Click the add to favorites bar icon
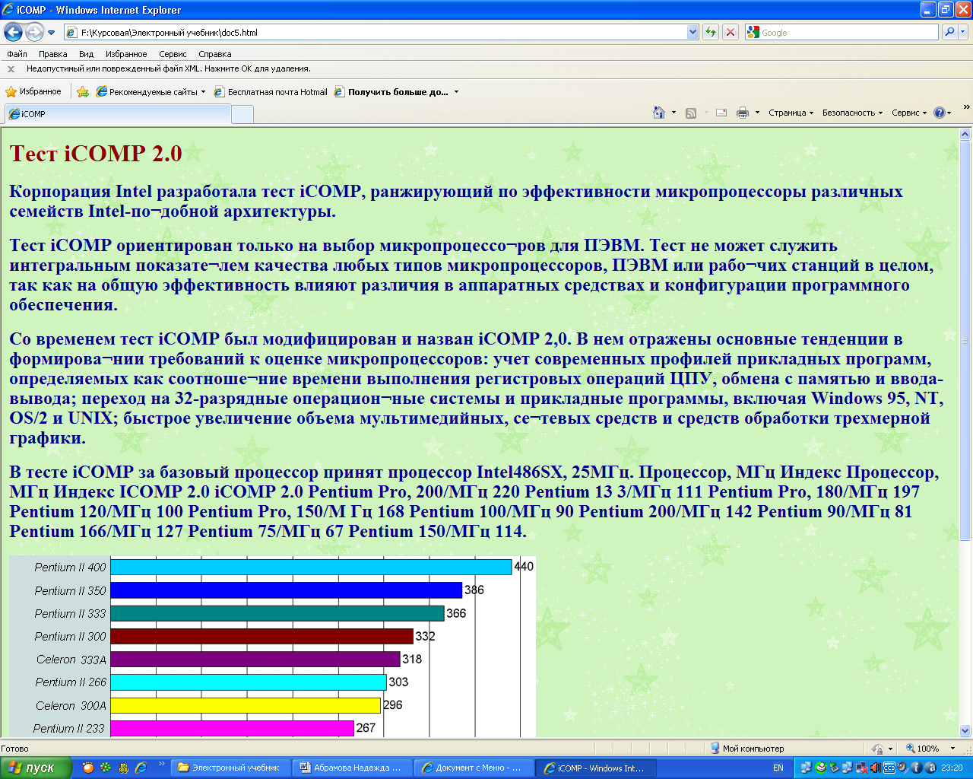The height and width of the screenshot is (779, 973). (83, 92)
